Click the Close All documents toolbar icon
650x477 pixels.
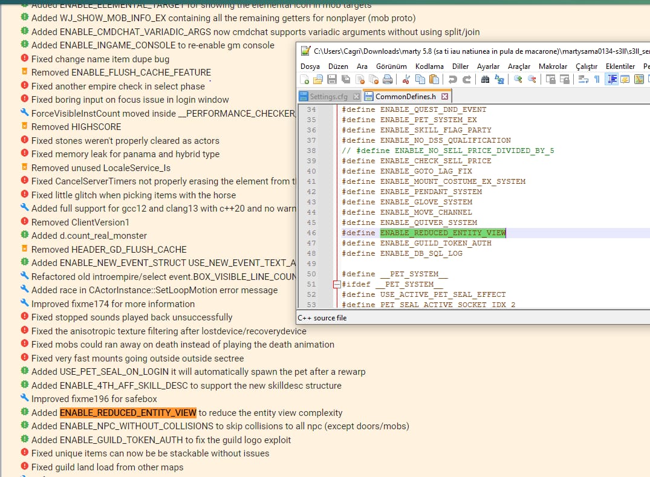[x=374, y=79]
